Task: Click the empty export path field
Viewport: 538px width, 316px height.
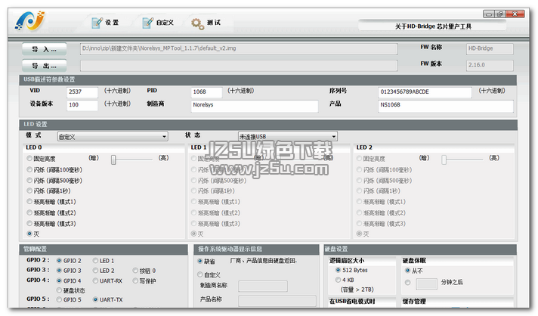Action: tap(239, 66)
